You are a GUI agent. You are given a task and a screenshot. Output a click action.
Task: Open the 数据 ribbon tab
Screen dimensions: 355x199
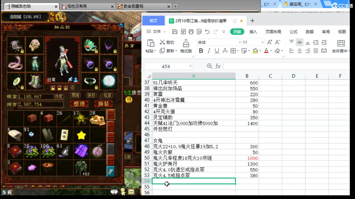[x=310, y=32]
